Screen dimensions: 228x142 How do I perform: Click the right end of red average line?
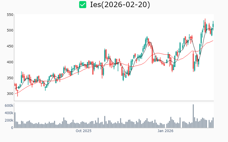[213, 41]
